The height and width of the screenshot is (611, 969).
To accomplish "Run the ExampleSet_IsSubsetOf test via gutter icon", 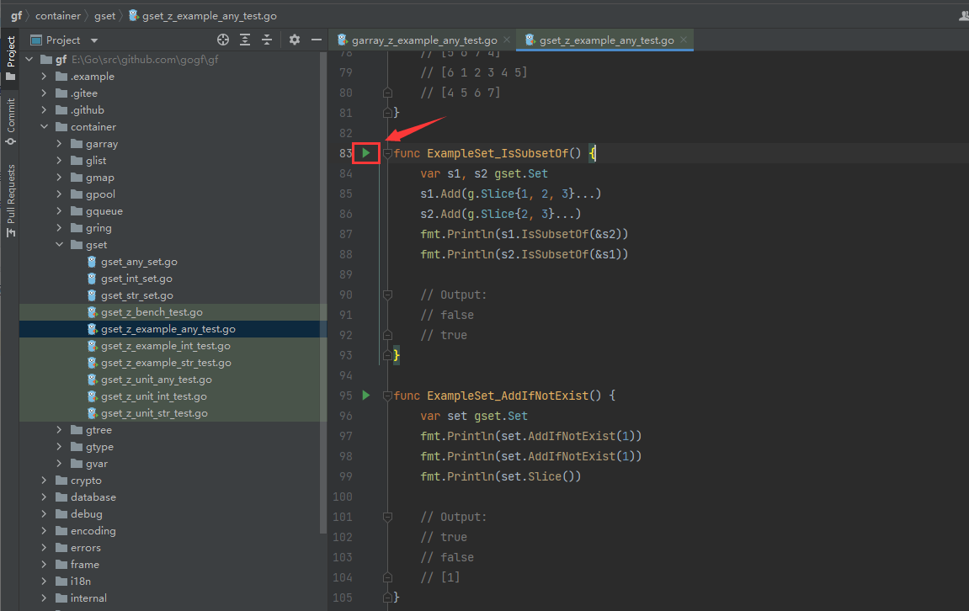I will pos(365,153).
